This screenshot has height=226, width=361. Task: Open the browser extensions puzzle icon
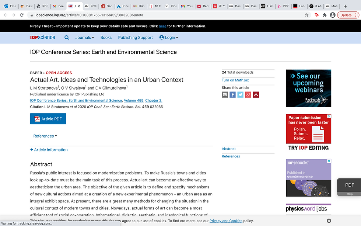pos(325,15)
